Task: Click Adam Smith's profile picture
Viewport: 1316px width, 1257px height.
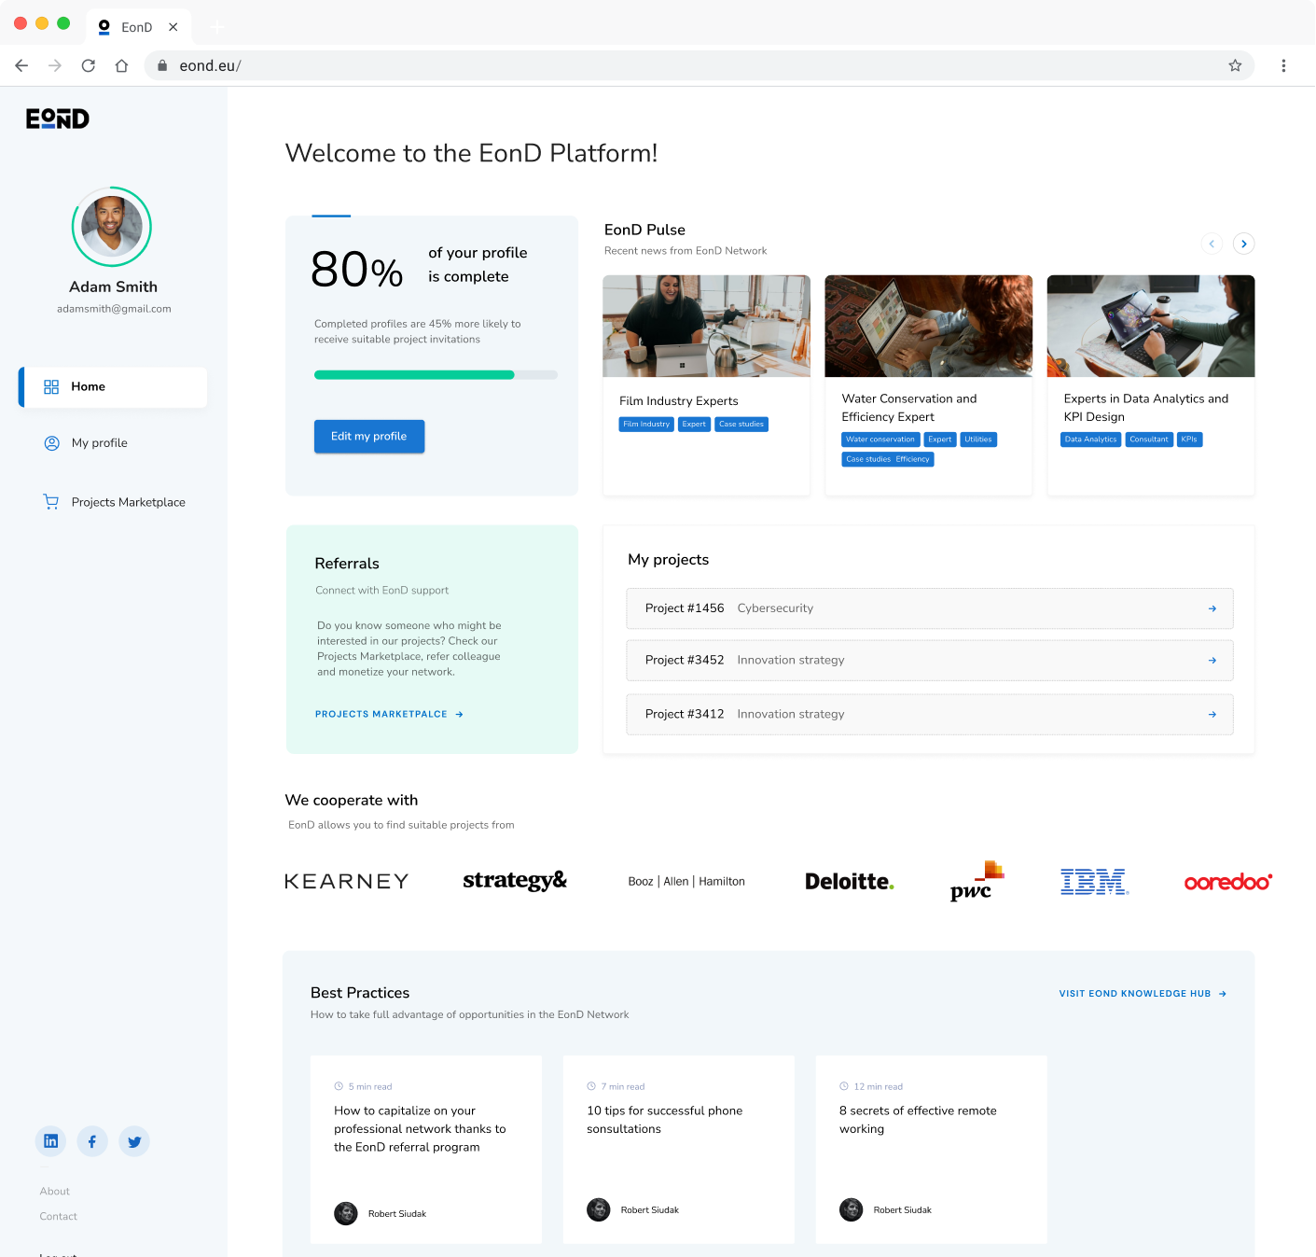Action: [x=112, y=227]
